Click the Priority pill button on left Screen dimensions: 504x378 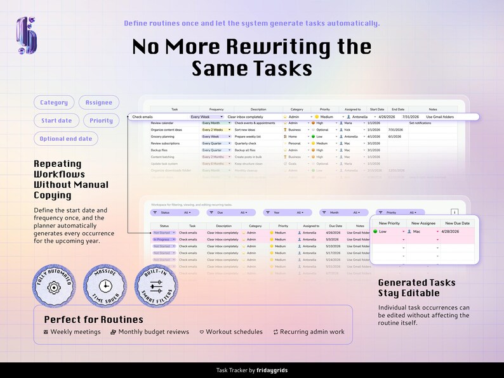[102, 121]
